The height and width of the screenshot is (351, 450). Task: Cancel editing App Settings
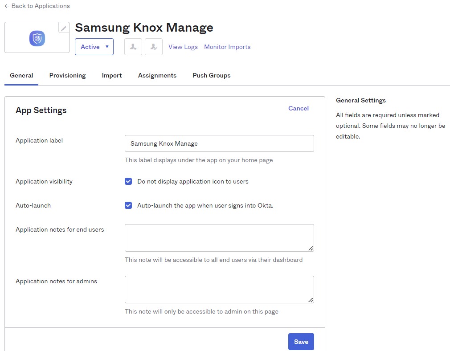pos(299,108)
